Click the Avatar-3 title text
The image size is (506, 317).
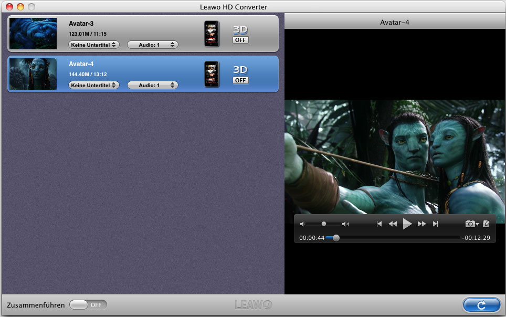pos(81,24)
